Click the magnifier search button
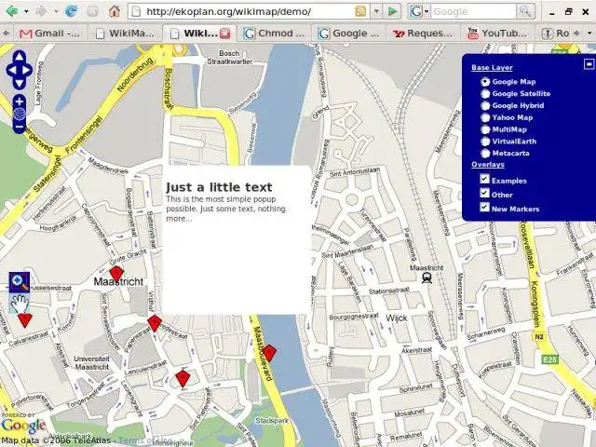 coord(525,12)
